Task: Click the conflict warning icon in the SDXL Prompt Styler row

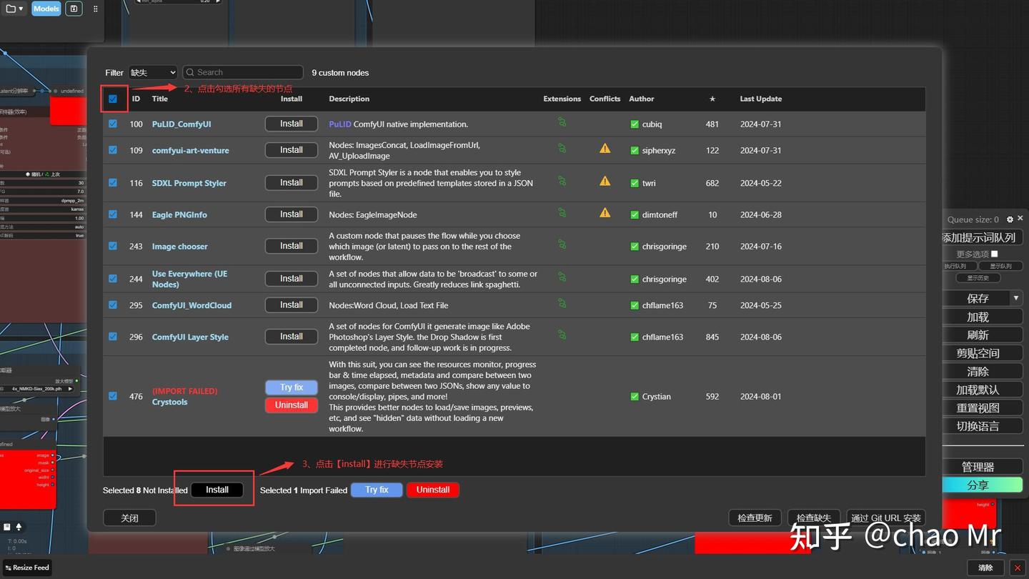Action: [x=605, y=181]
